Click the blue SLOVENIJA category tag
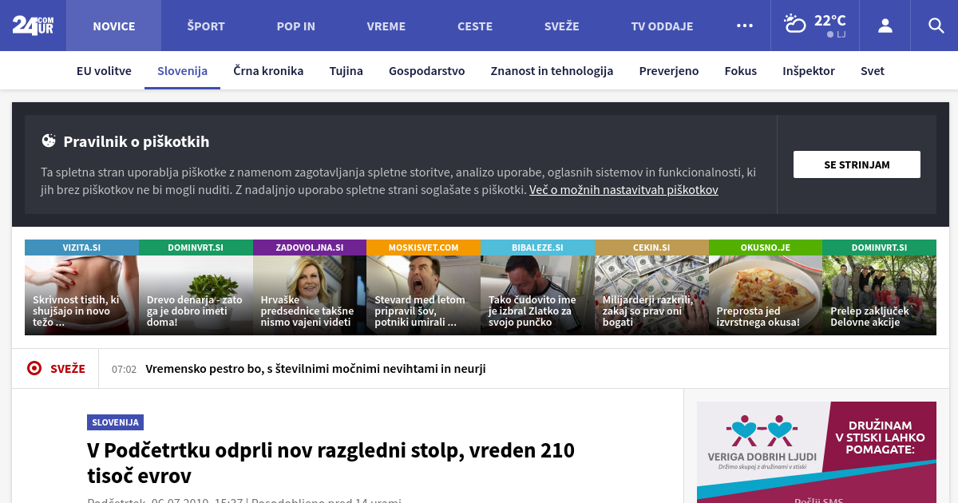Image resolution: width=958 pixels, height=503 pixels. (115, 422)
